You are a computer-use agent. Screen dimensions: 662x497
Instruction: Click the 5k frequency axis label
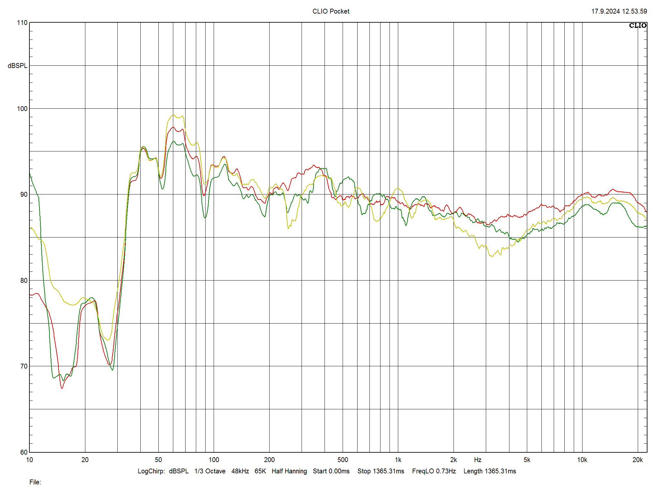527,460
